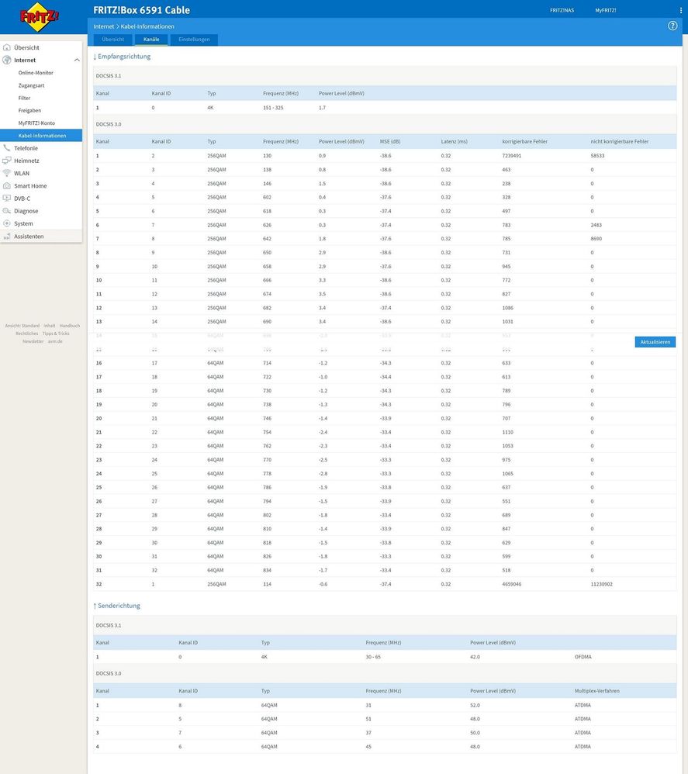Viewport: 688px width, 774px height.
Task: Click the Diagnose icon
Action: (7, 211)
